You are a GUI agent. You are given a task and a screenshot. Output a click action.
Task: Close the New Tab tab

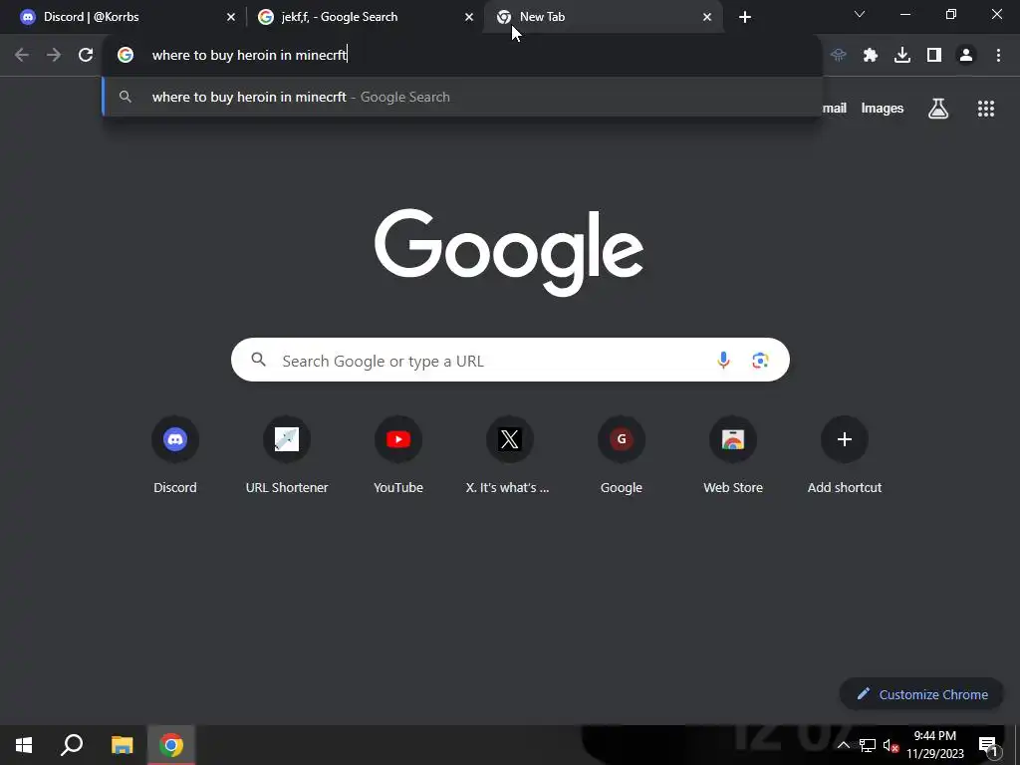(x=707, y=17)
